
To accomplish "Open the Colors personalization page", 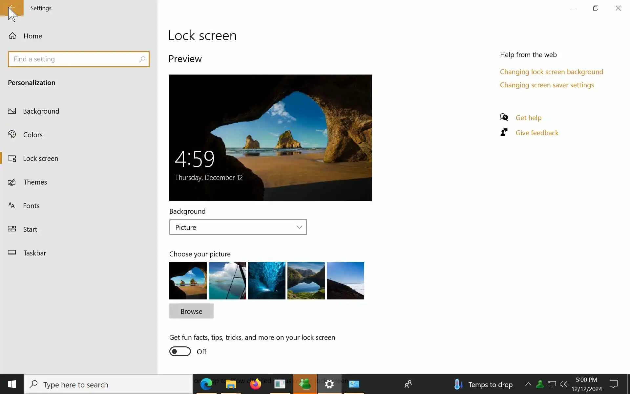I will 33,135.
